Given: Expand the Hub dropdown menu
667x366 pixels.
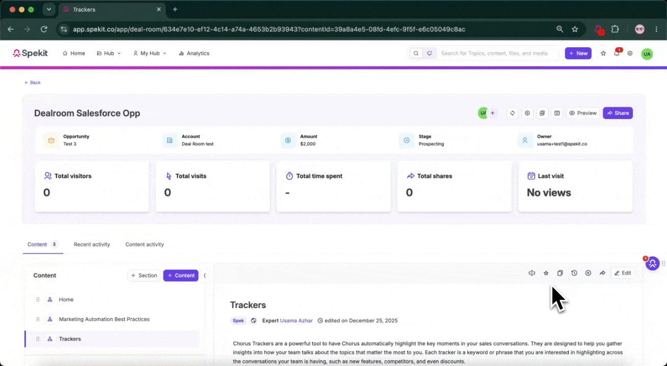Looking at the screenshot, I should [x=109, y=53].
